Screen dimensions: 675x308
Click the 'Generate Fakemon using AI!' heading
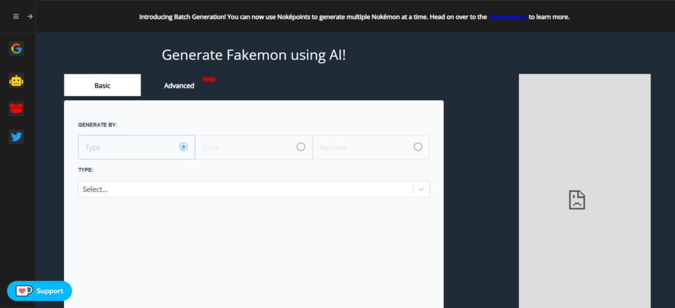click(254, 55)
